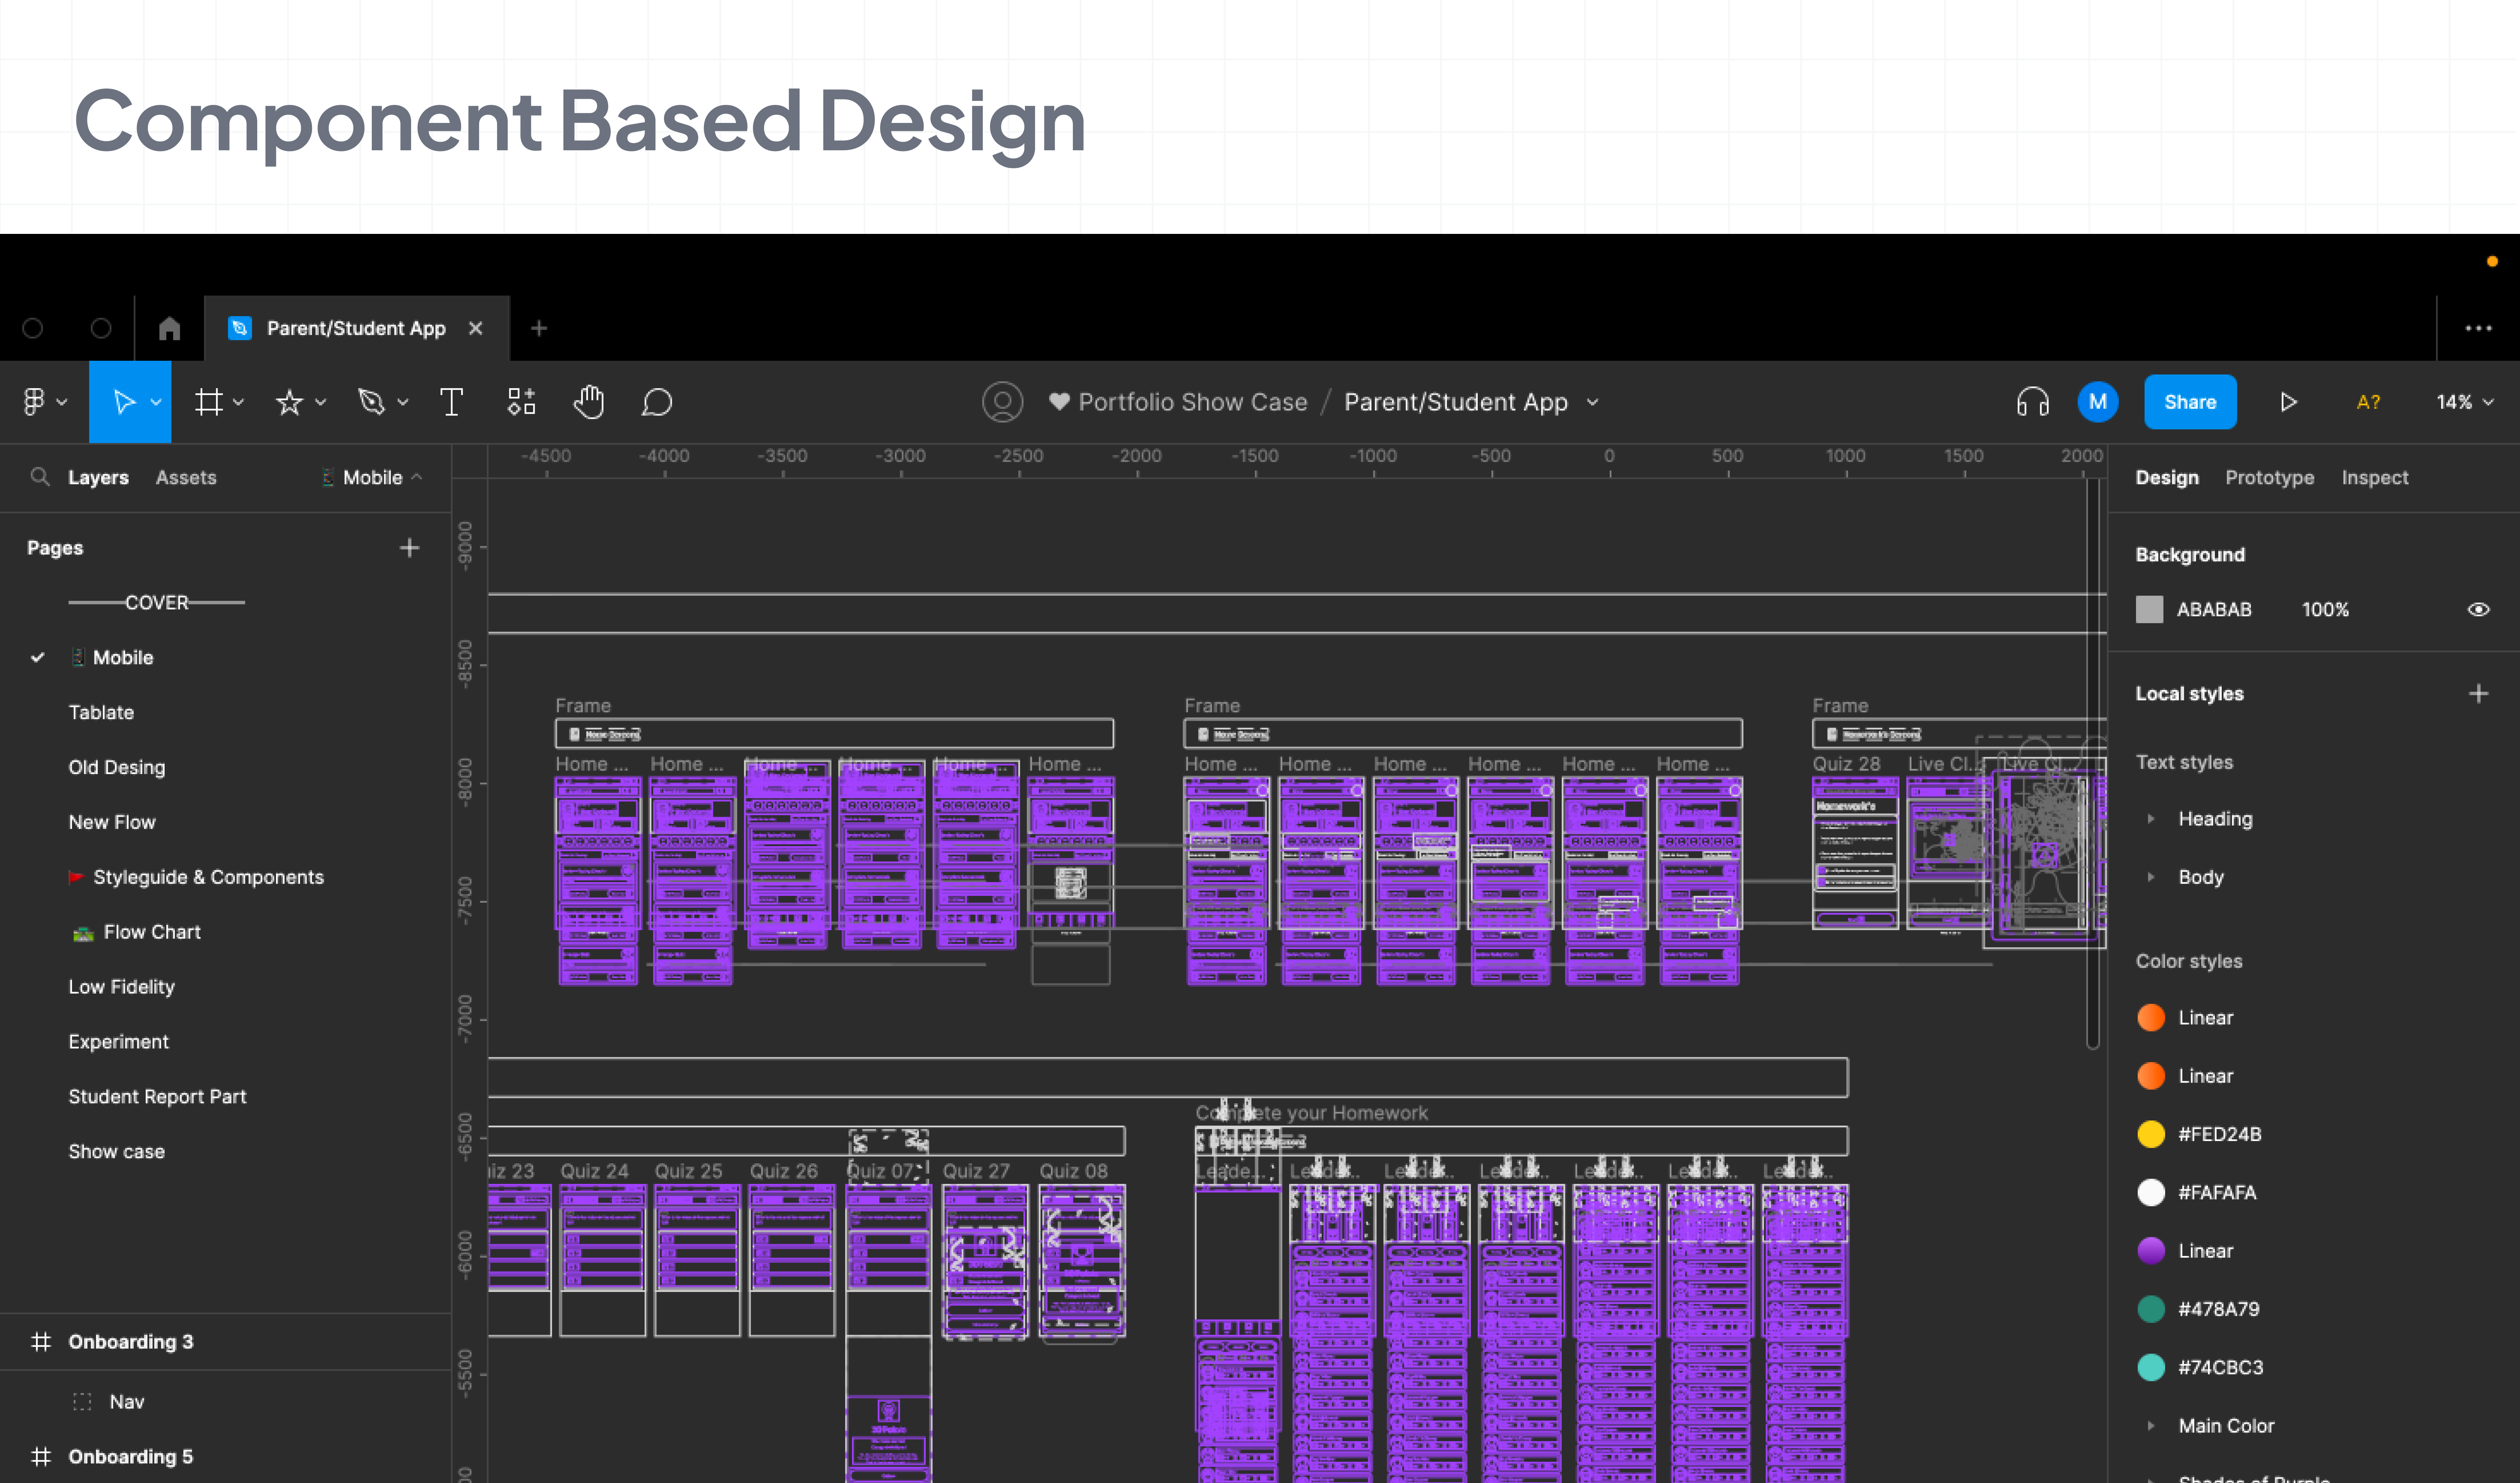
Task: Open the Student Report Part page
Action: tap(157, 1097)
